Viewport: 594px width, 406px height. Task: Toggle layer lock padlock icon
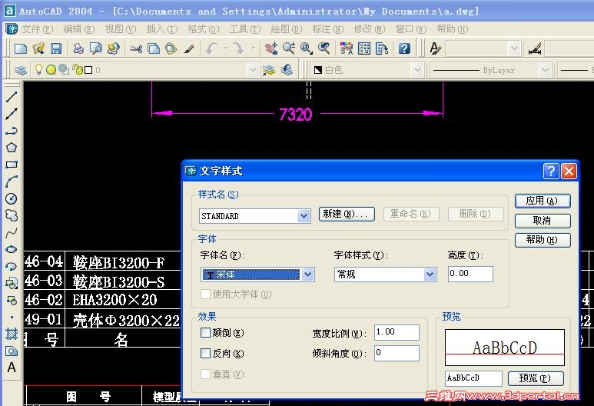[x=77, y=69]
